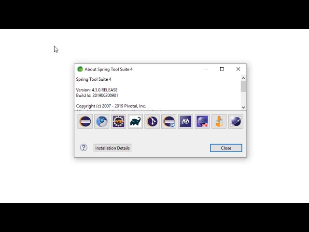Open the Eclipse Platform feature icon
Viewport: 309px width, 232px height.
[85, 121]
